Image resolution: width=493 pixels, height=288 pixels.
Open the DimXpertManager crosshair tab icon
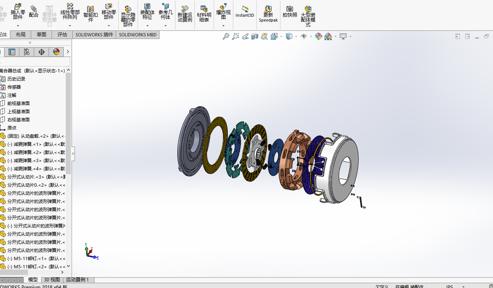pyautogui.click(x=41, y=52)
